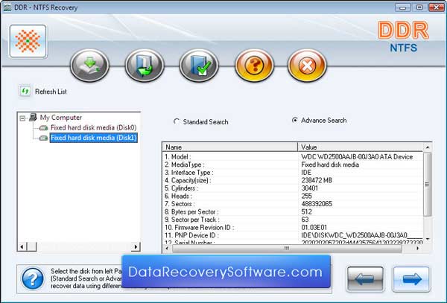Click the next arrow button
Image resolution: width=447 pixels, height=303 pixels.
[411, 278]
